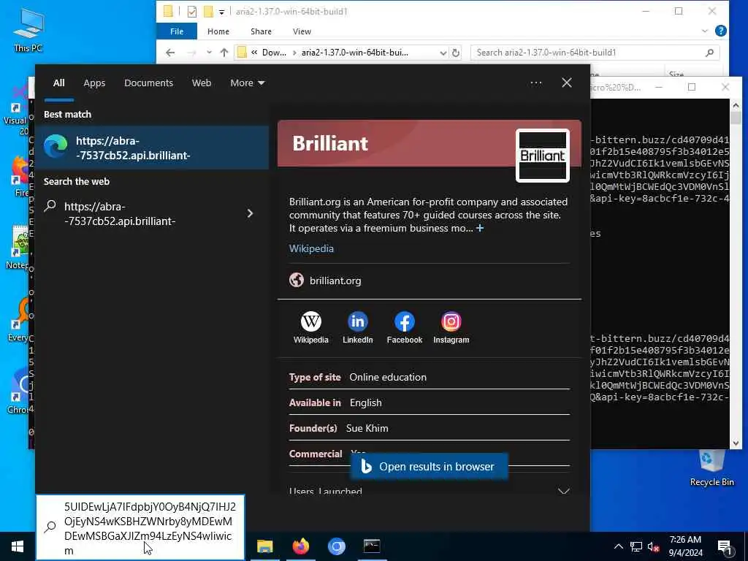The width and height of the screenshot is (748, 561).
Task: Go back in Explorer navigation
Action: [169, 53]
